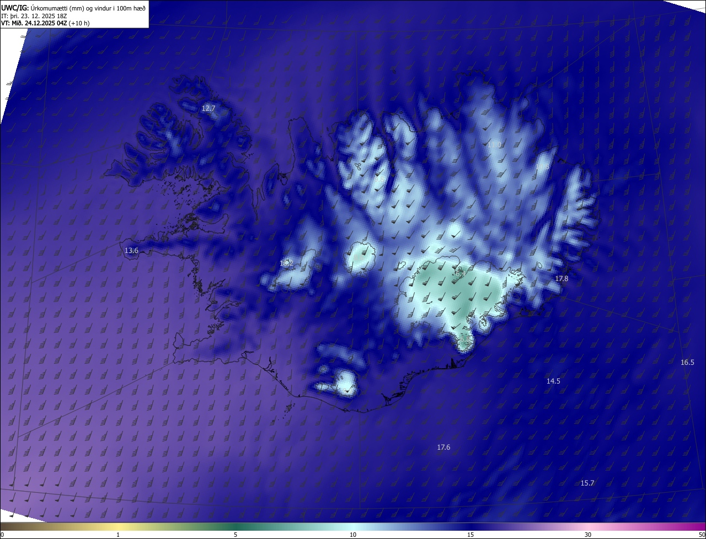Click the valid time 'VT: Mið. 24.12.2025 04Z'
The height and width of the screenshot is (539, 706).
point(34,23)
